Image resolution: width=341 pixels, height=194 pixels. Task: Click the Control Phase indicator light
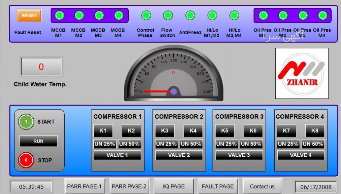(146, 15)
